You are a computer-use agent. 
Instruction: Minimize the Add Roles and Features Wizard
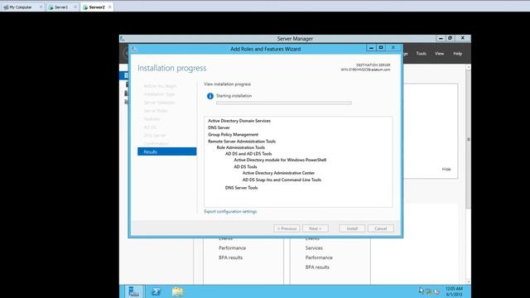371,48
